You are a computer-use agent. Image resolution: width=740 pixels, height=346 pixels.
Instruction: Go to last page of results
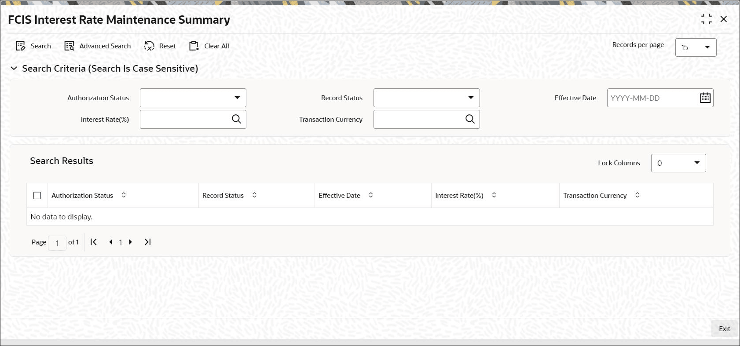coord(148,242)
